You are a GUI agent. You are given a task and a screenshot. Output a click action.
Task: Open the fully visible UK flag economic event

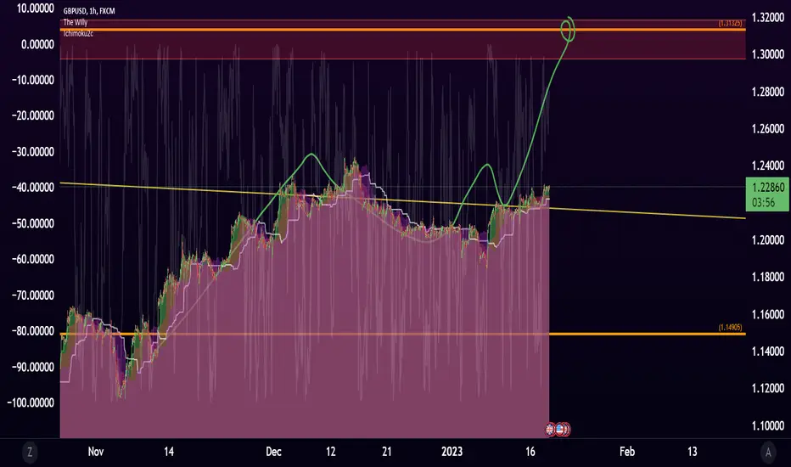(x=550, y=429)
